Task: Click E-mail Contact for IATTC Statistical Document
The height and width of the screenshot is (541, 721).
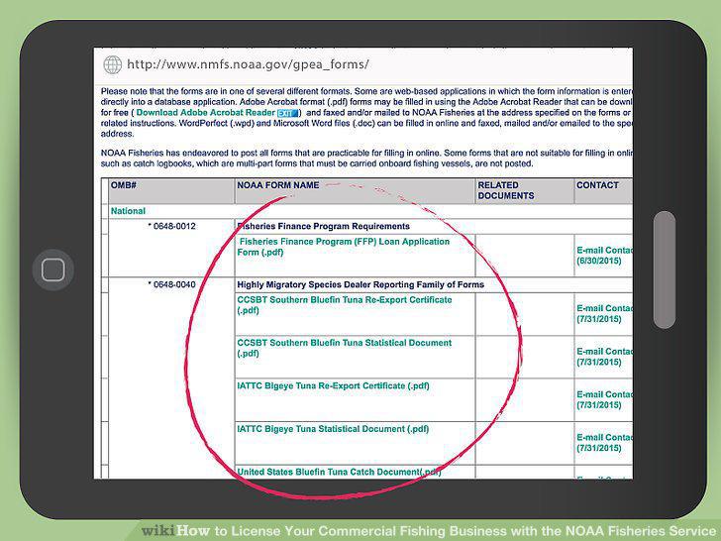Action: pos(604,443)
